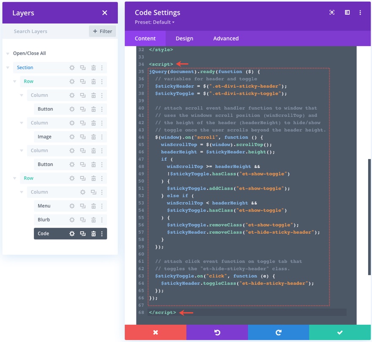Switch to the Design tab
372x342 pixels.
point(184,38)
